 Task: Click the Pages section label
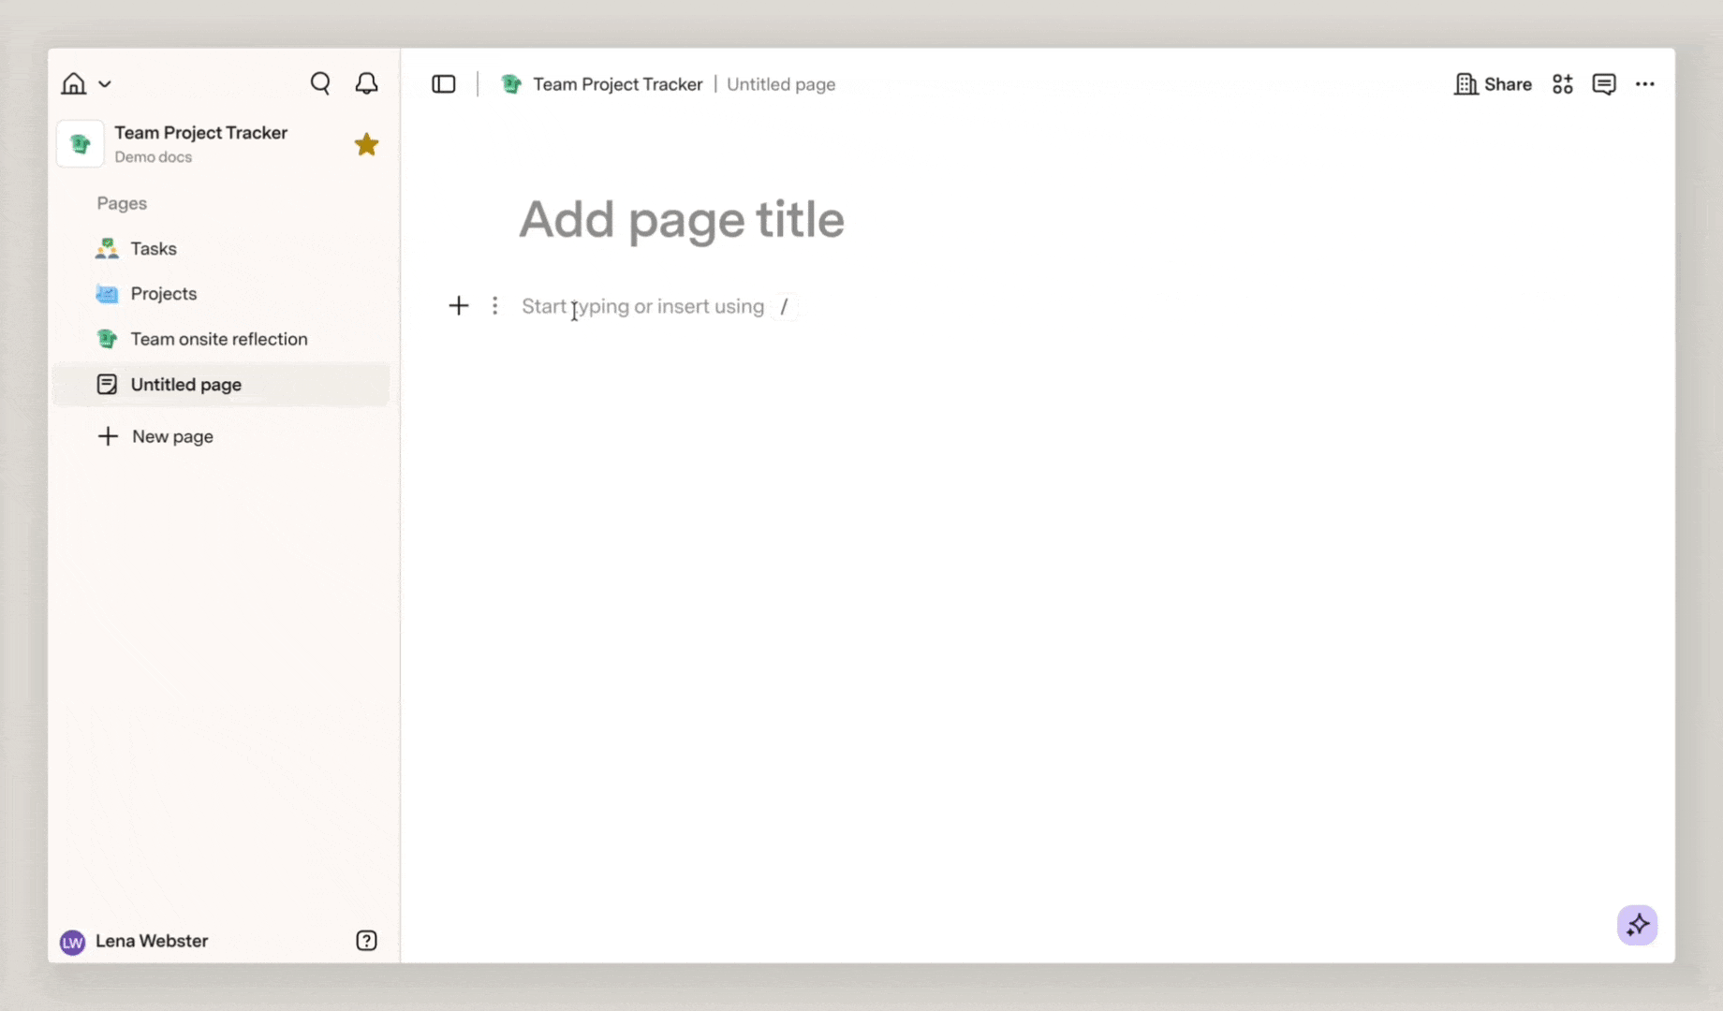tap(122, 203)
